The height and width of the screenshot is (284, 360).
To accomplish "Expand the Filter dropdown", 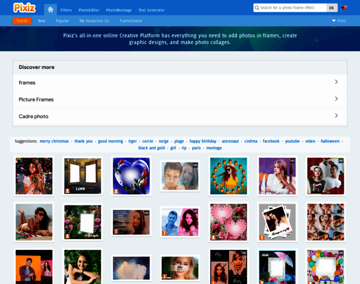I will [339, 21].
